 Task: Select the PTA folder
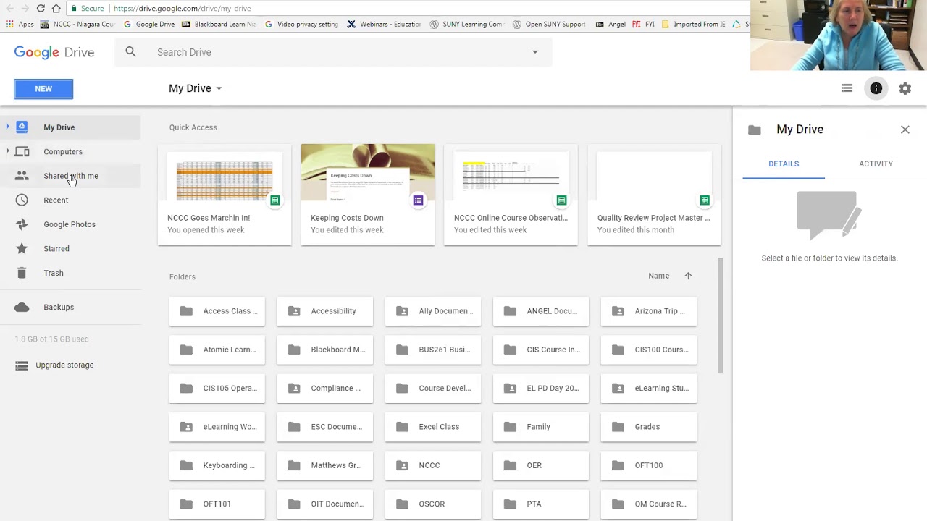(x=541, y=504)
